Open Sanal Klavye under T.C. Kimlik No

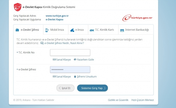coord(62,60)
